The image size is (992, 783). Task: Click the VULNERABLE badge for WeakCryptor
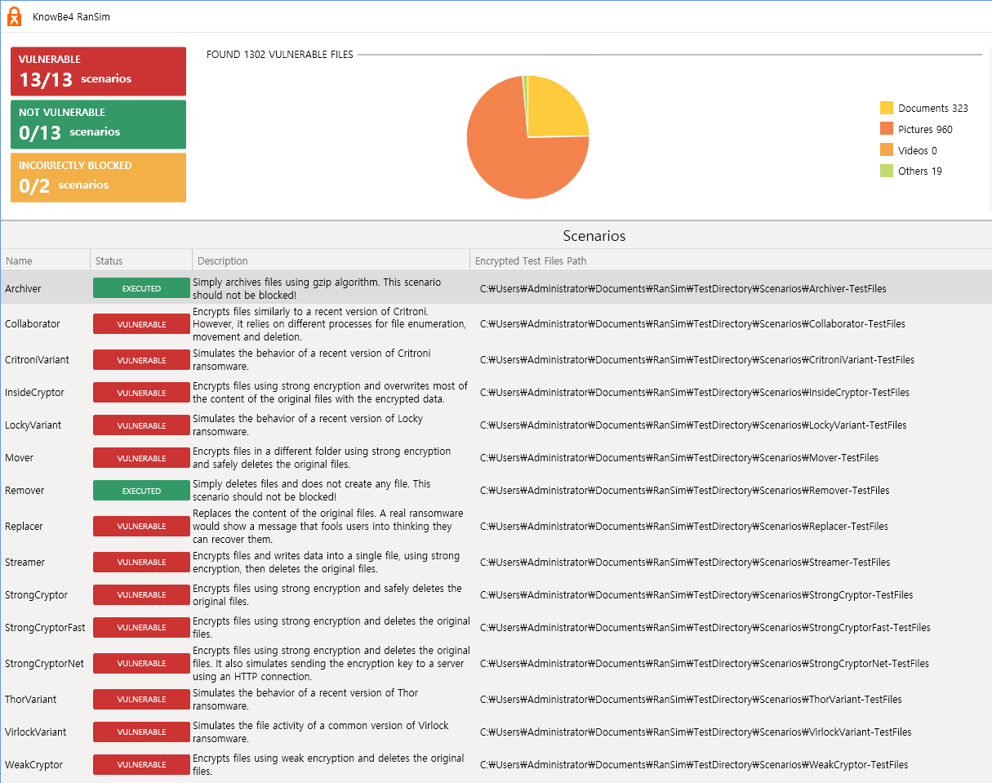[x=141, y=764]
